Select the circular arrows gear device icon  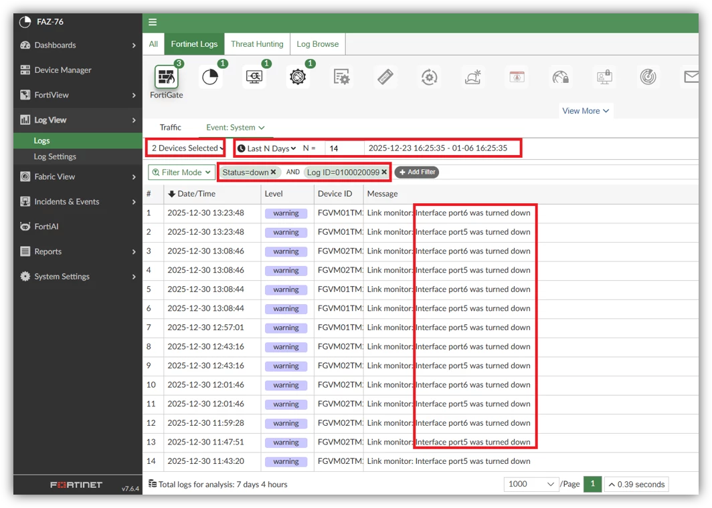click(x=429, y=77)
